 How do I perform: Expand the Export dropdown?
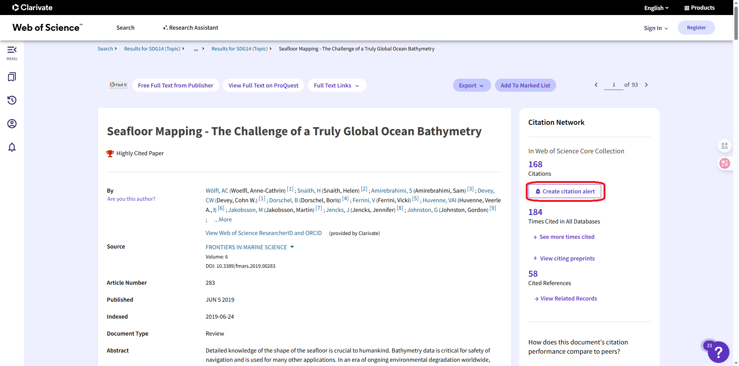click(x=471, y=86)
